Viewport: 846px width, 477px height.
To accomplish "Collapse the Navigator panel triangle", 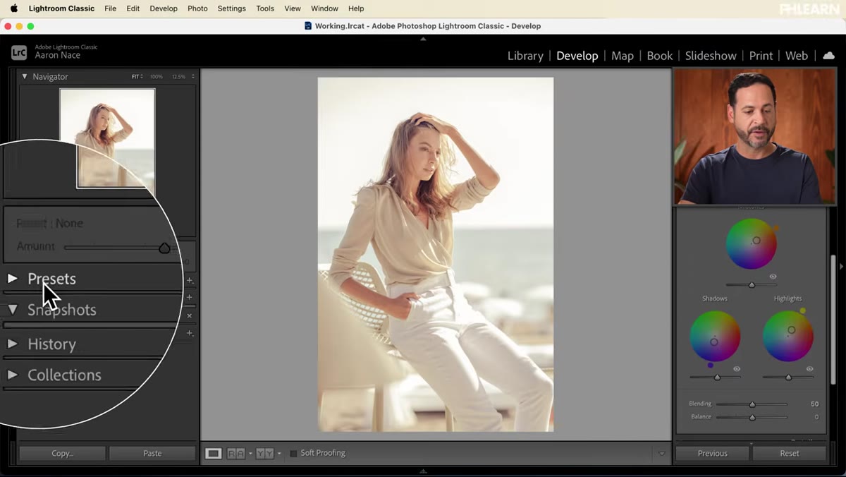I will click(x=25, y=76).
